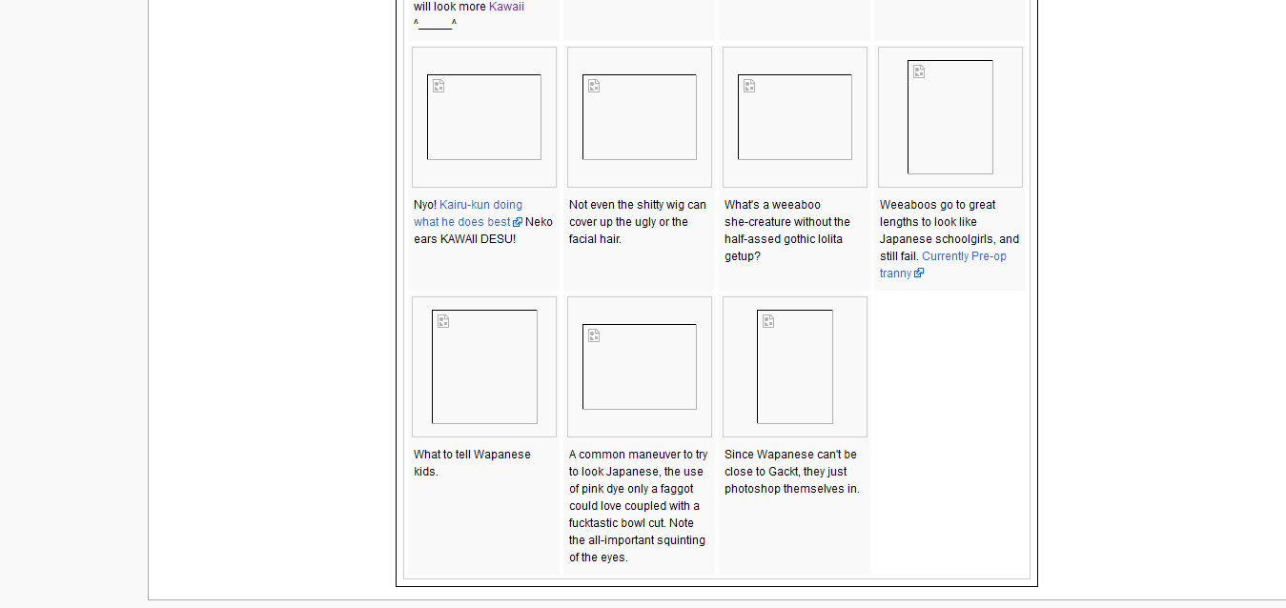The image size is (1286, 608).
Task: Click broken image icon above 'What to tell' caption
Action: (x=443, y=321)
